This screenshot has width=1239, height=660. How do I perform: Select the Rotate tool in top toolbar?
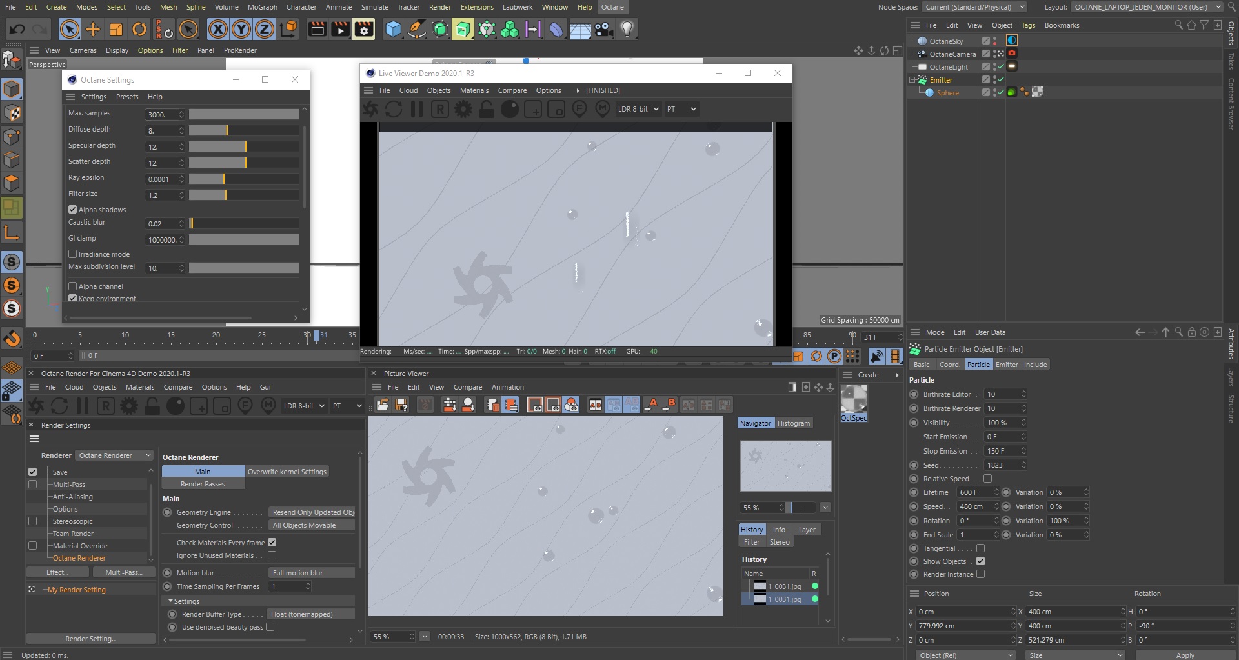(x=139, y=29)
